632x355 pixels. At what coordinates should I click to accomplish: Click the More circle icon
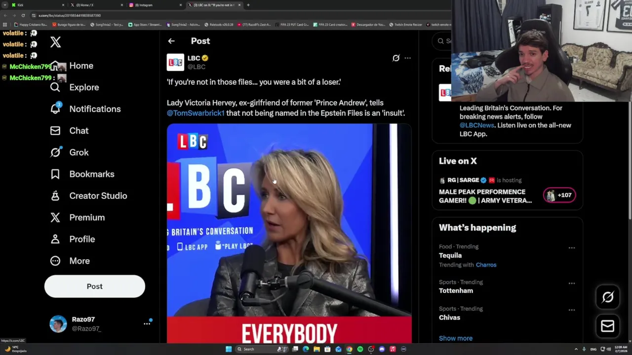point(55,261)
